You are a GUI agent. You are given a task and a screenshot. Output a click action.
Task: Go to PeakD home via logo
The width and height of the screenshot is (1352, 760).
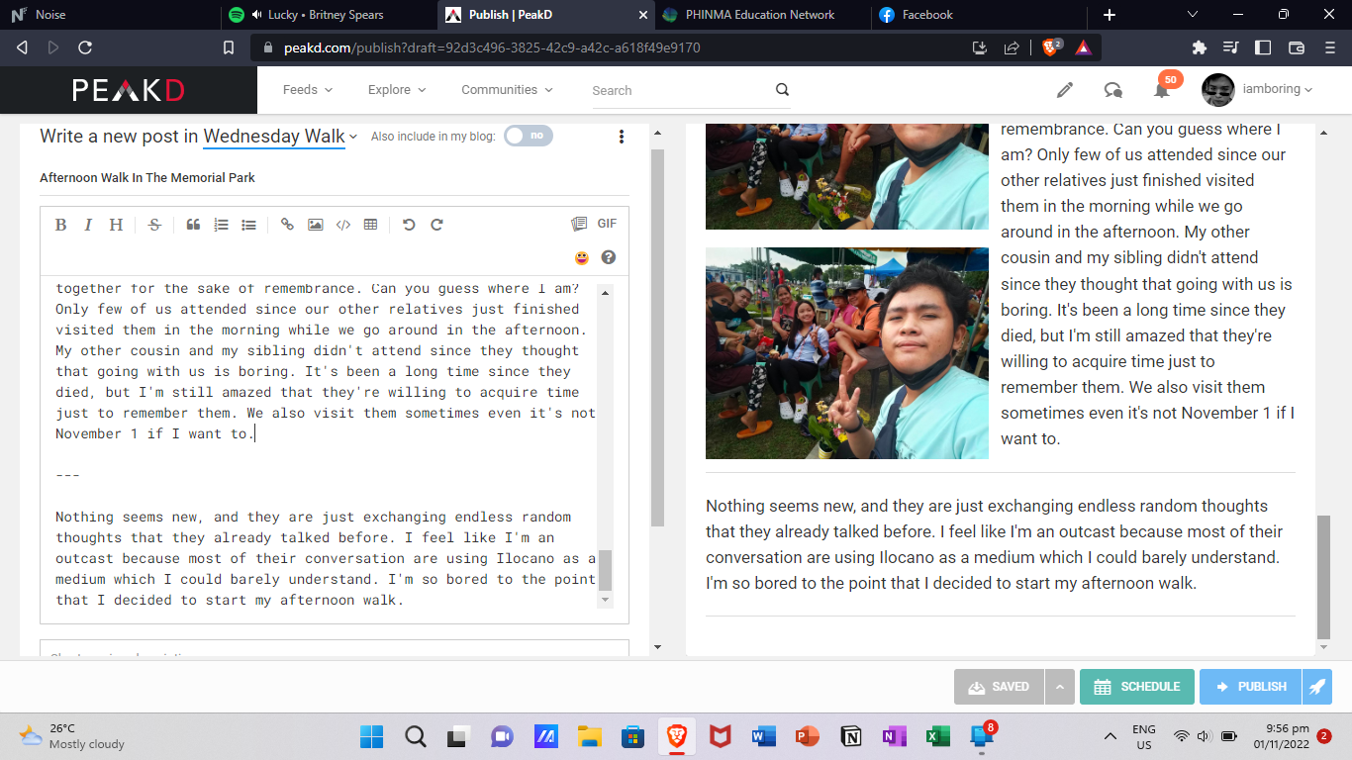point(129,90)
